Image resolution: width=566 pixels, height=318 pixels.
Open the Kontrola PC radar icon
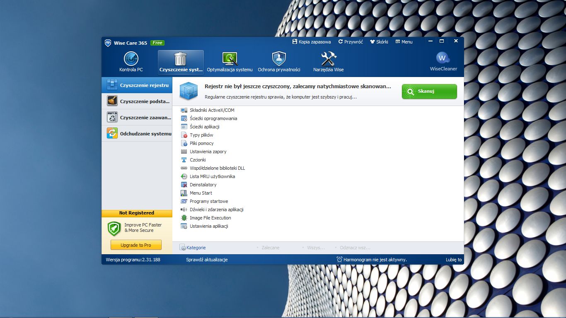coord(131,59)
